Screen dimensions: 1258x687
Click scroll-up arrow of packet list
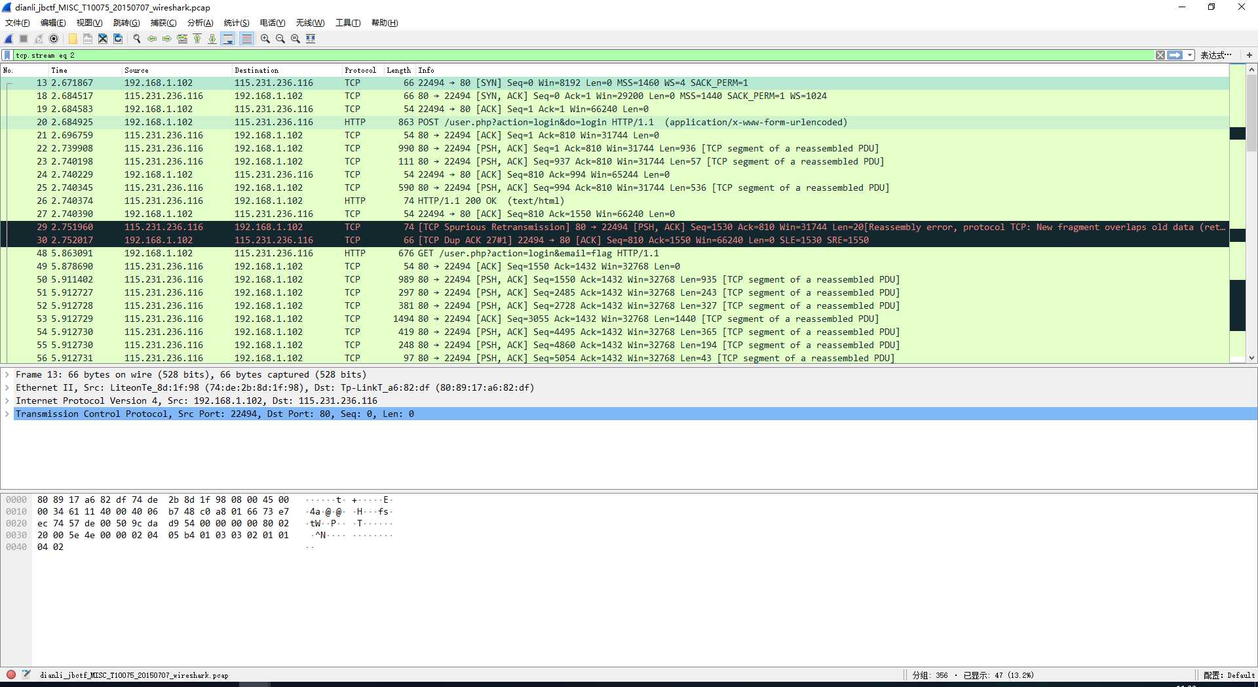click(x=1251, y=69)
